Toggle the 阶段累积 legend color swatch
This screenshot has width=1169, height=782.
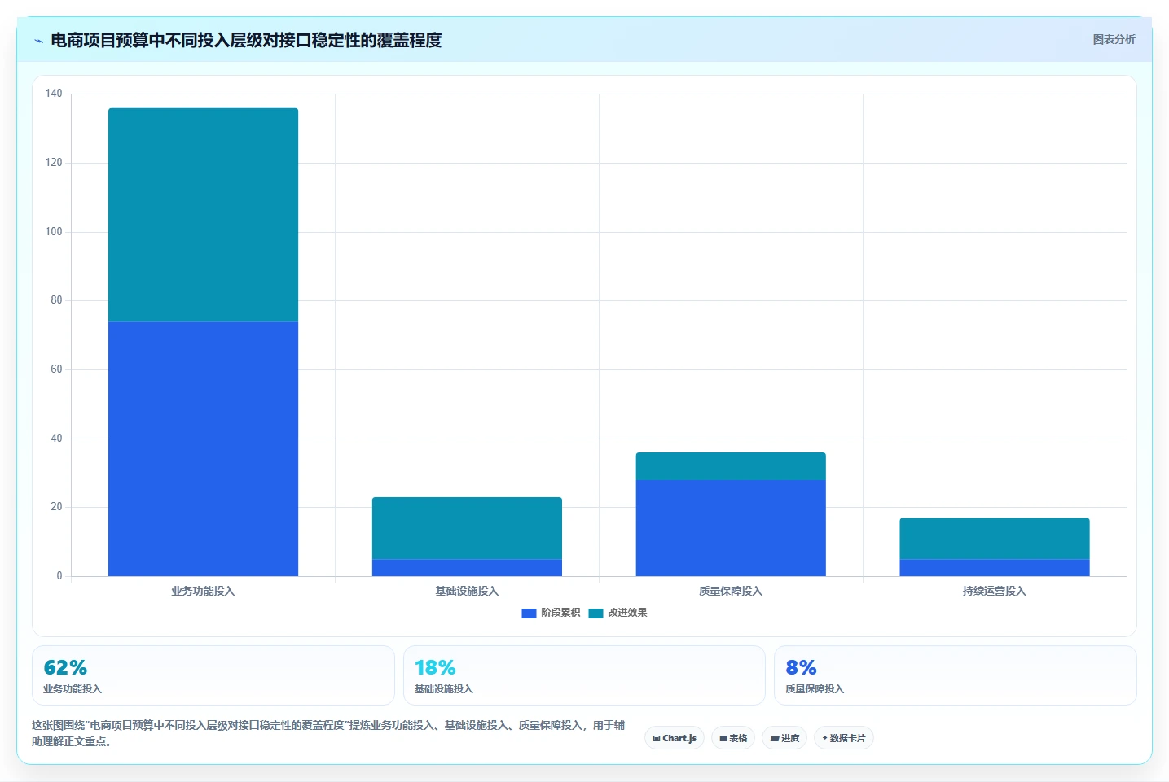(529, 613)
